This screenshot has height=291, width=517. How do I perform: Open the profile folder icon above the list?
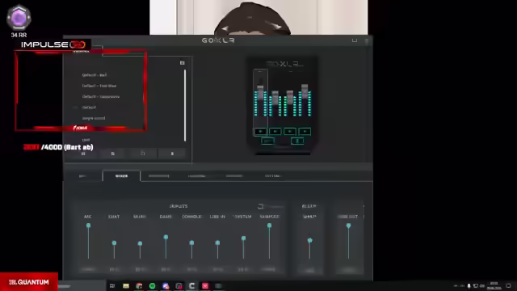pos(182,63)
